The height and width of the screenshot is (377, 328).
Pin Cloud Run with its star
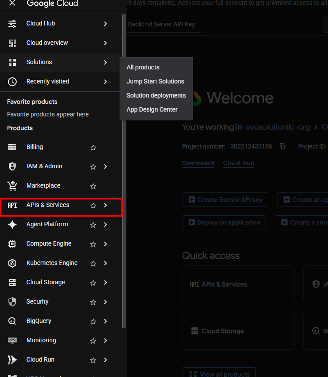[93, 360]
